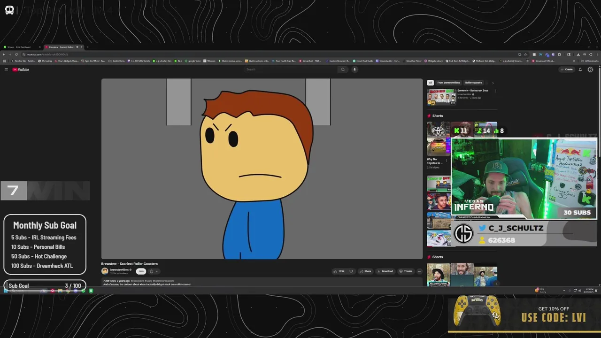Open the weather widget on taskbar

[541, 291]
